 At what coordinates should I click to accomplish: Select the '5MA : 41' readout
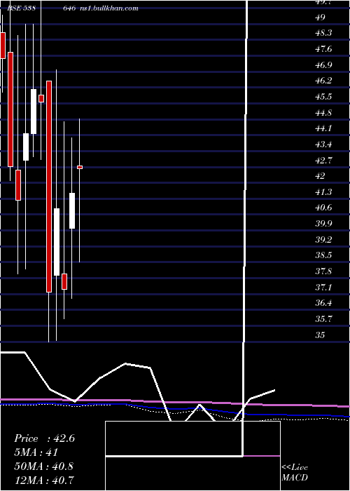[x=36, y=452]
